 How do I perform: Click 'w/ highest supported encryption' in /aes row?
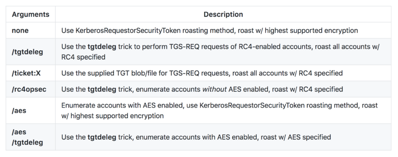112,116
